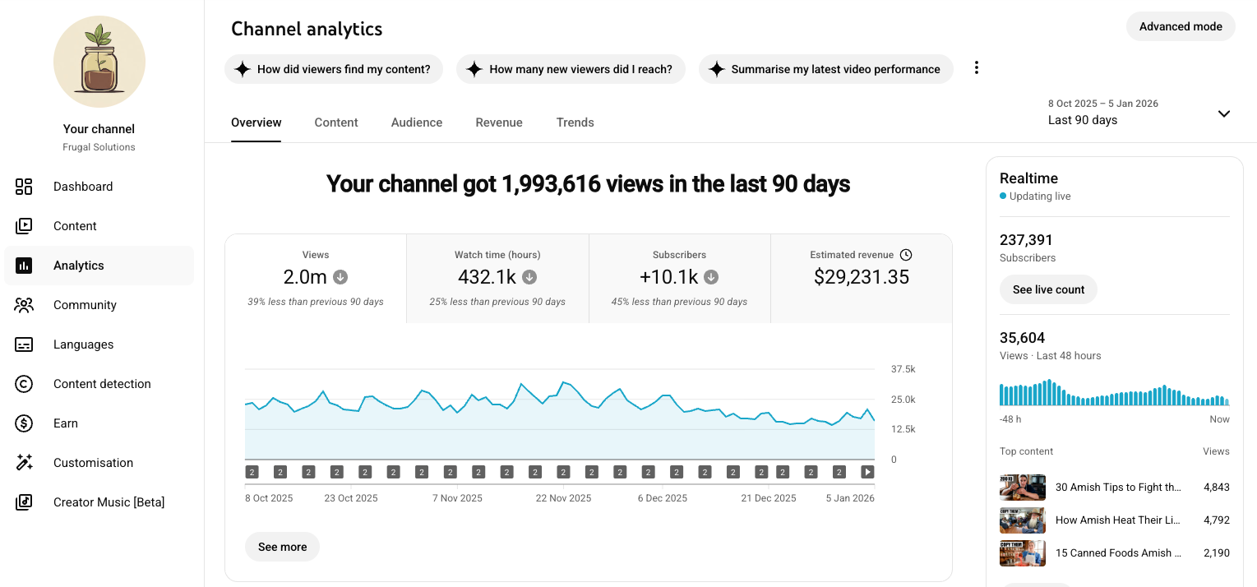Click the See live count button
Viewport: 1257px width, 587px height.
click(x=1048, y=289)
